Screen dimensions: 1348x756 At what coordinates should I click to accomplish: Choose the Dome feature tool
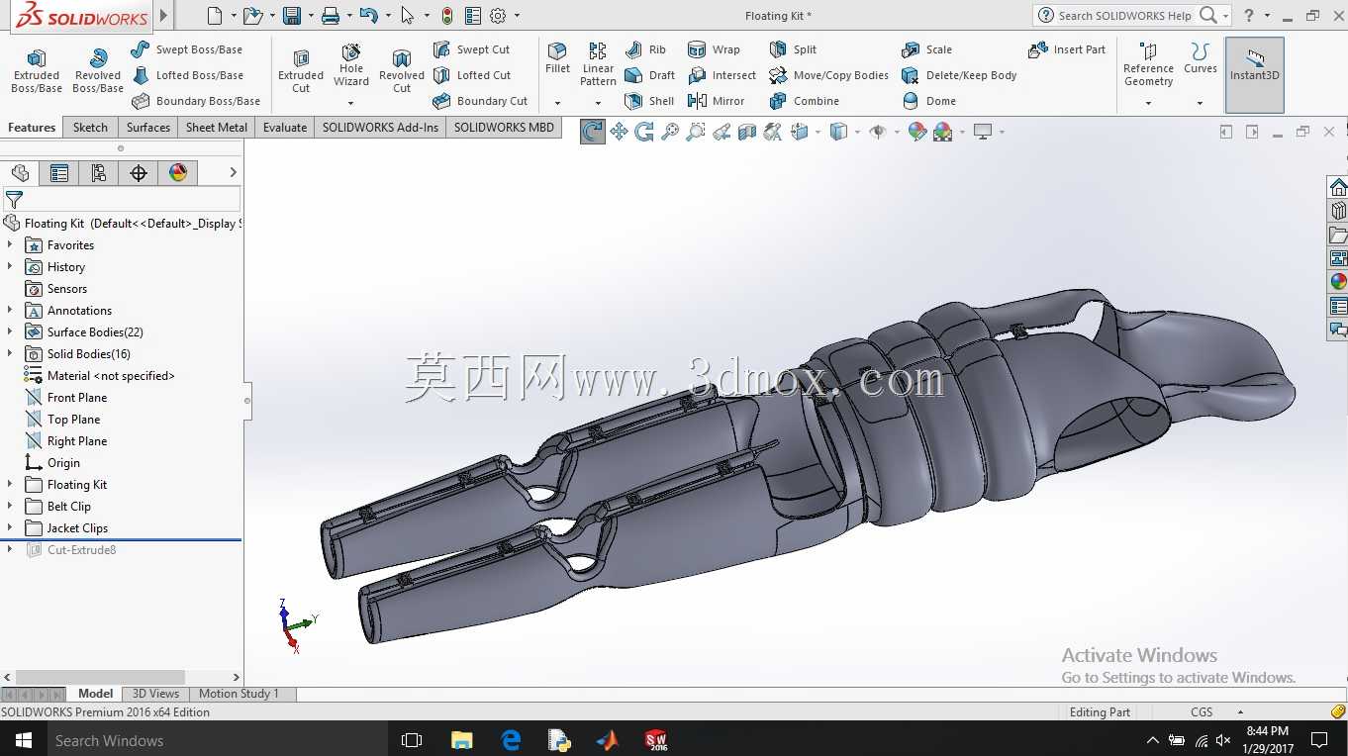(928, 101)
